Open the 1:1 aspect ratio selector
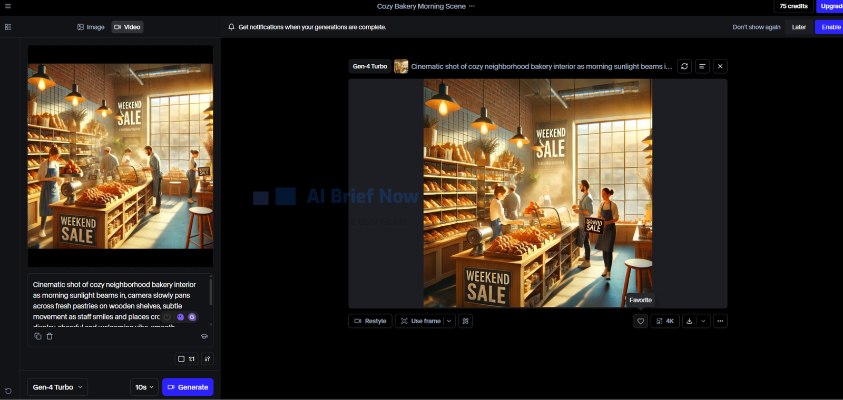Screen dimensions: 843x400 point(187,359)
